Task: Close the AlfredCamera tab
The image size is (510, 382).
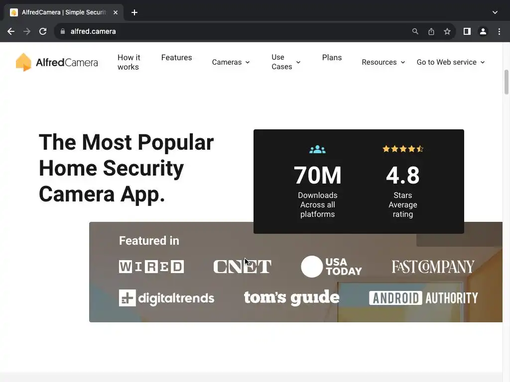Action: click(116, 12)
